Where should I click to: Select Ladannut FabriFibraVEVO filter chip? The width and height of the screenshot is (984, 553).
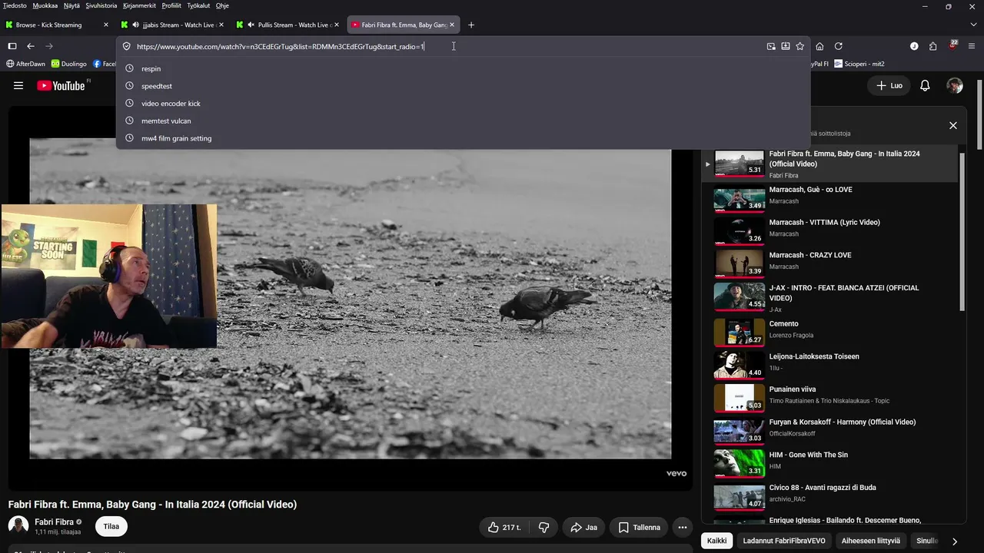pyautogui.click(x=784, y=541)
